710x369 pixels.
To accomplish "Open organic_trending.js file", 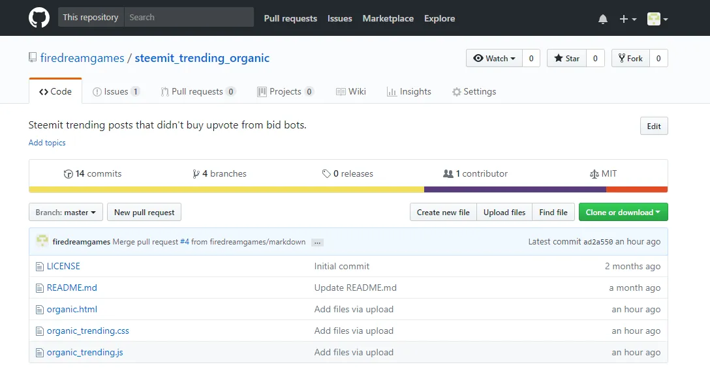I will (85, 352).
